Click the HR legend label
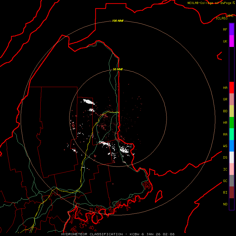The image size is (236, 236). (x=225, y=123)
